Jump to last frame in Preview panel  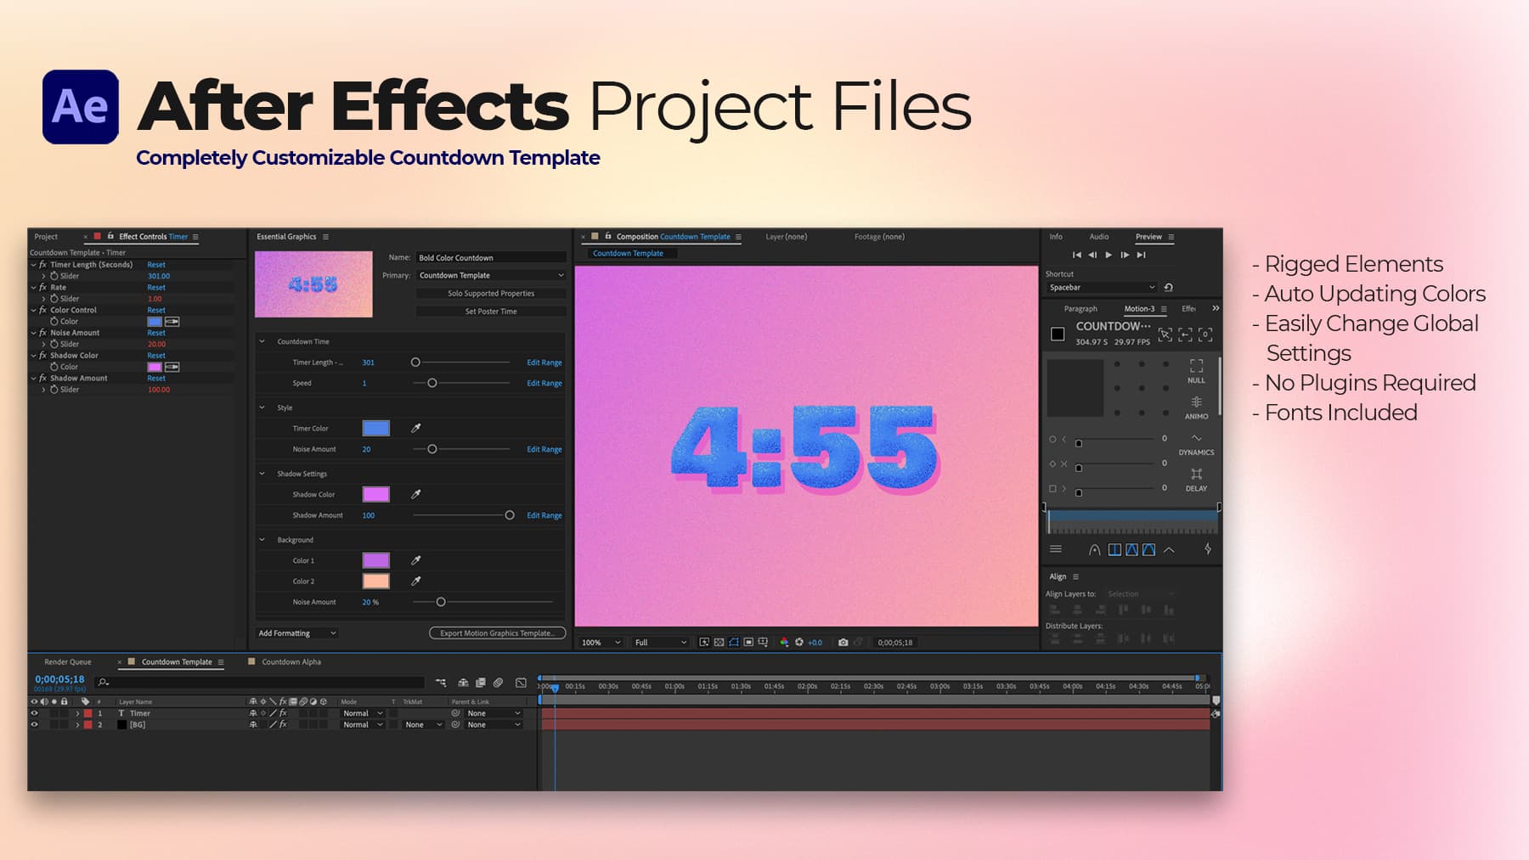1142,255
